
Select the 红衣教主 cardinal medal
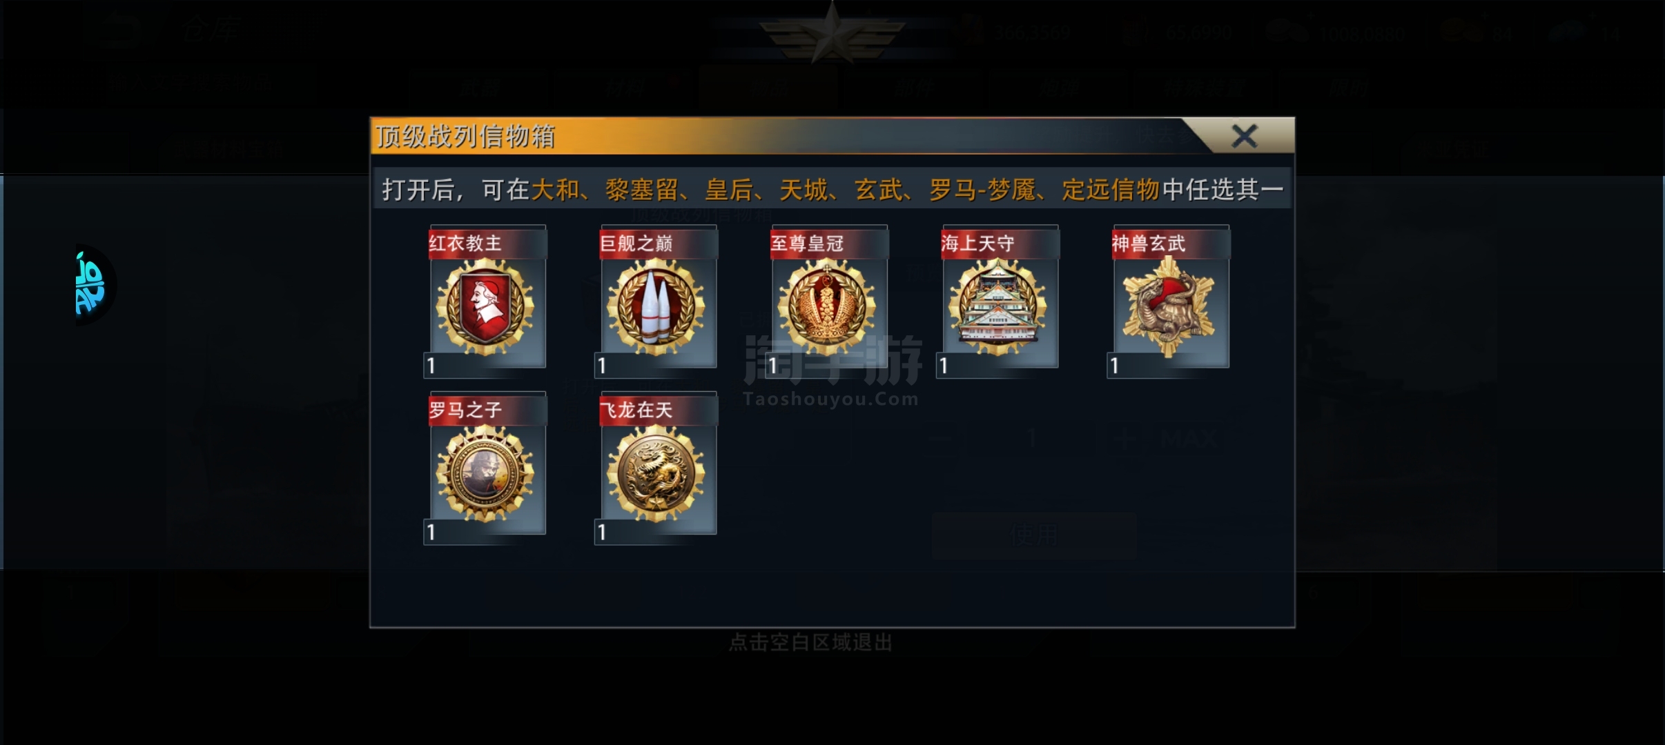point(485,307)
